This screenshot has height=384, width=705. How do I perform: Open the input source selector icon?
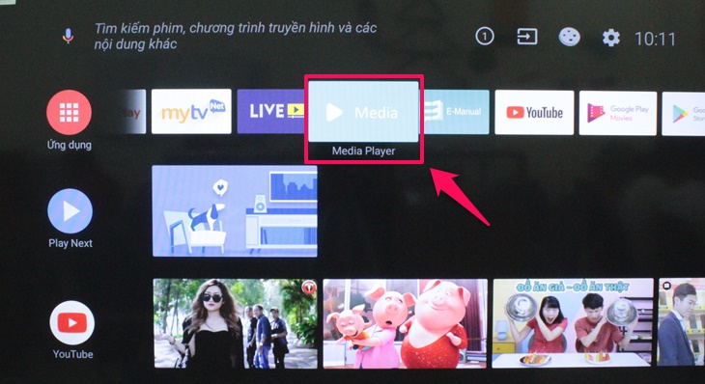(x=527, y=37)
